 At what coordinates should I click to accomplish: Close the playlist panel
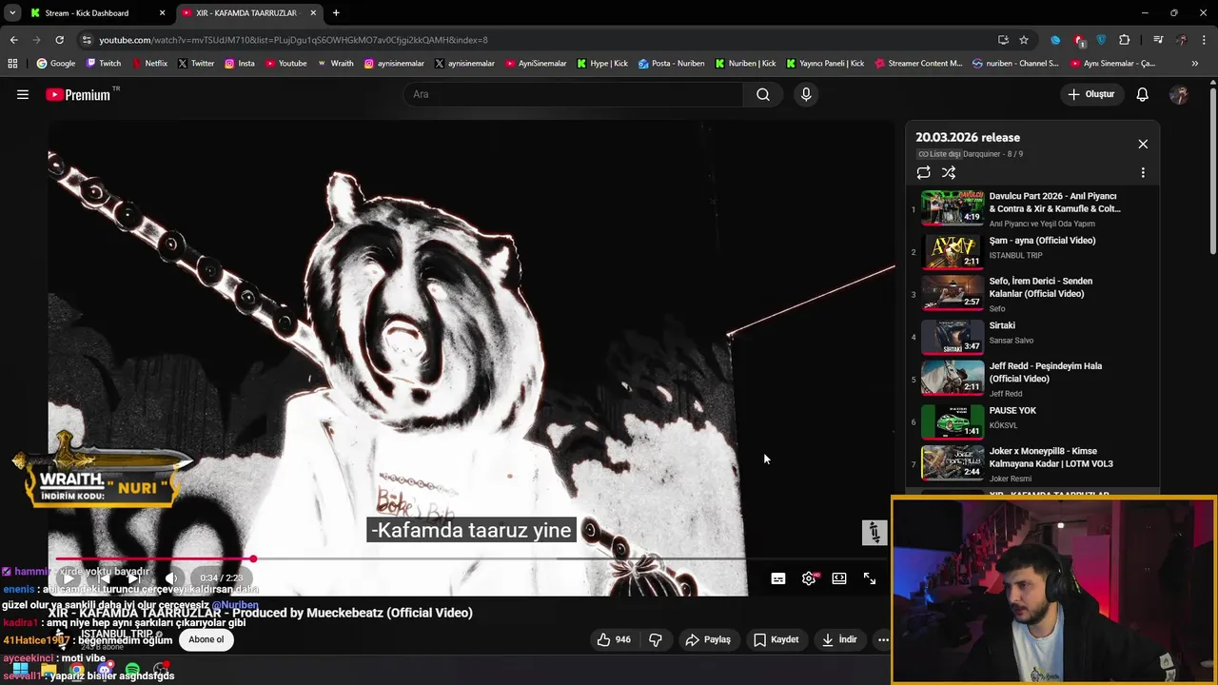click(x=1143, y=144)
